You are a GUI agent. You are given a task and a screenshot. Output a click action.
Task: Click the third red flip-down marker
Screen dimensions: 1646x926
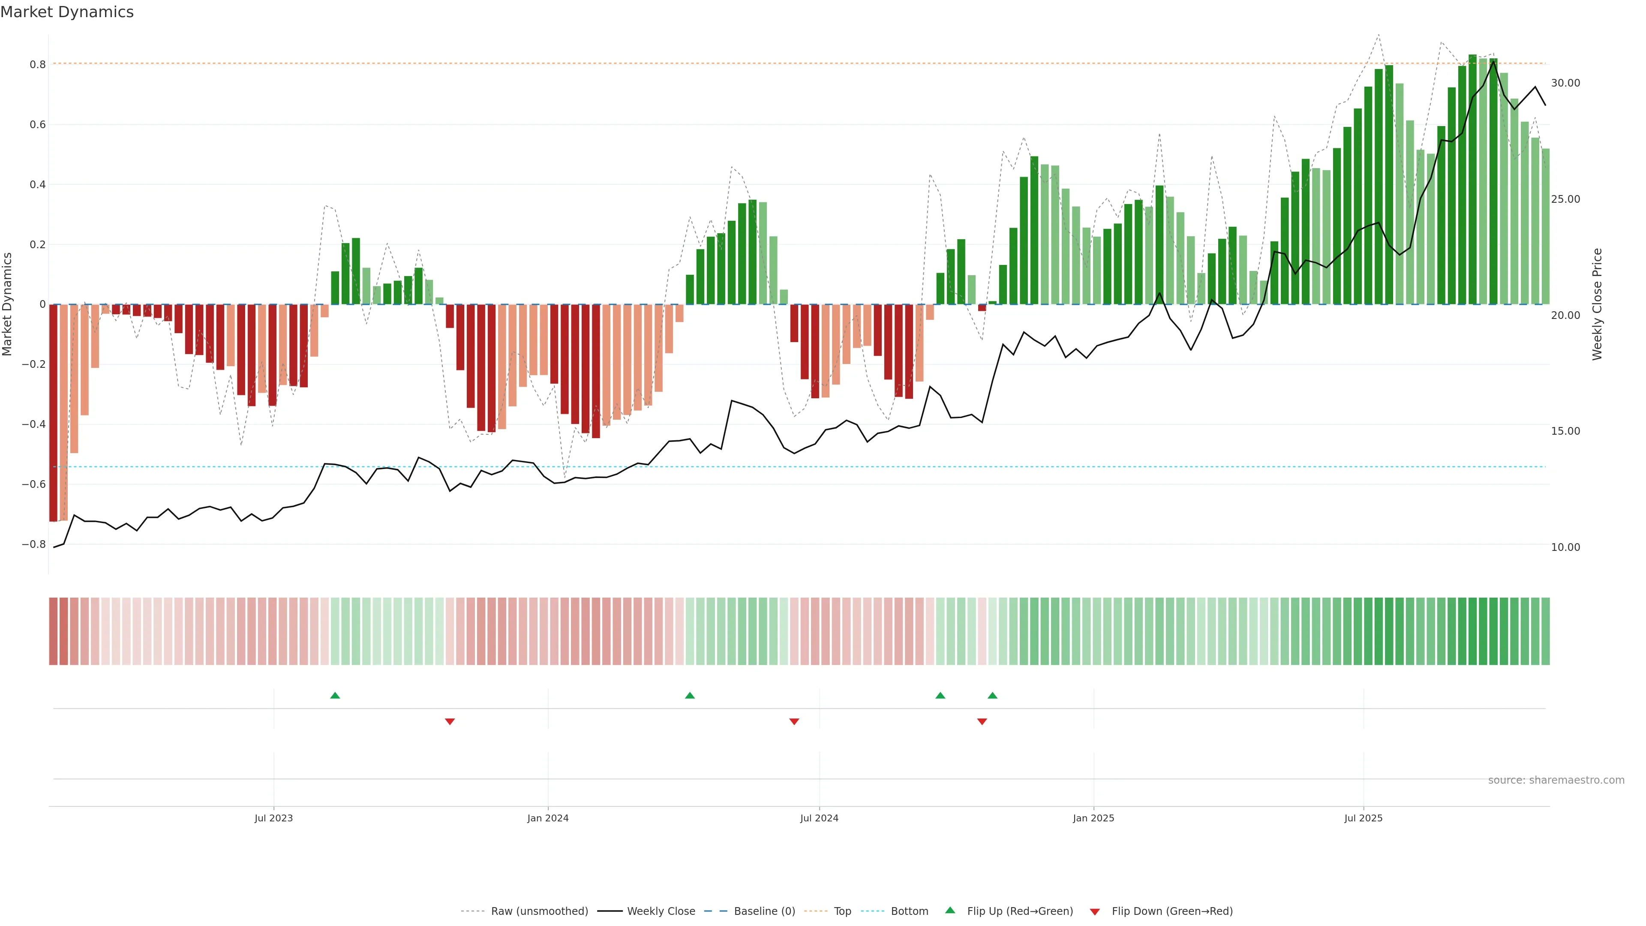[x=982, y=722]
